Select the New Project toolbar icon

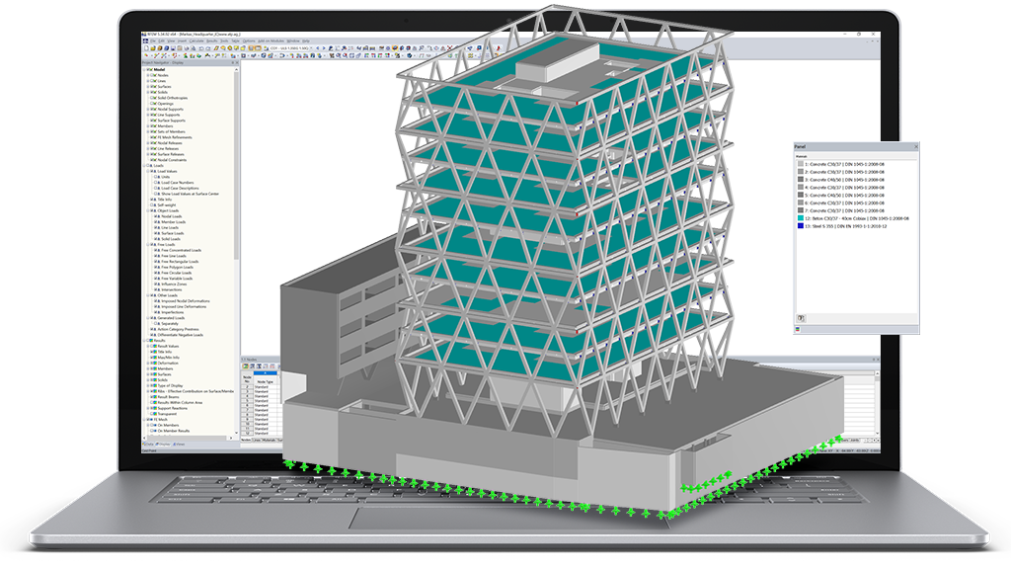coord(146,47)
